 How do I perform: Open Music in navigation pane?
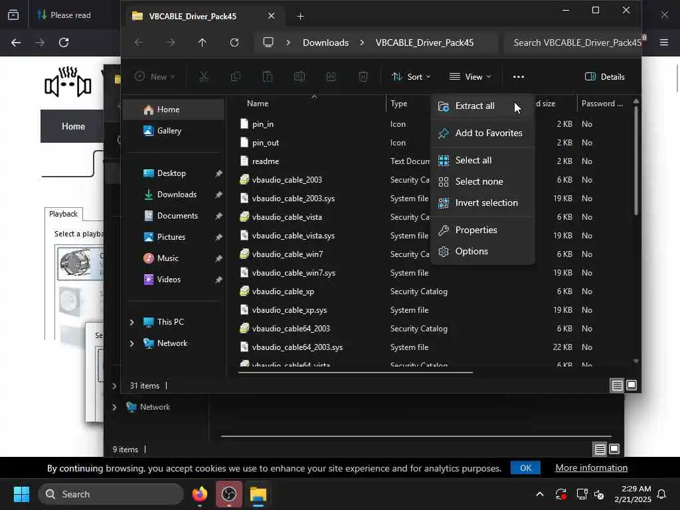(173, 258)
